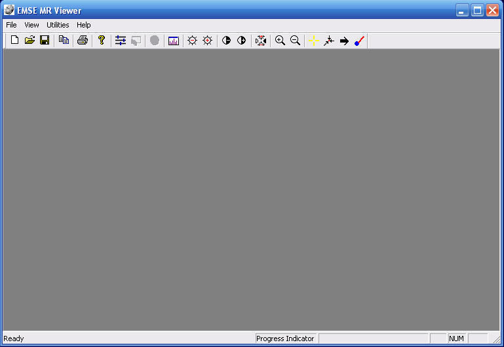Select the yellow crosshair icon
504x347 pixels.
coord(314,41)
